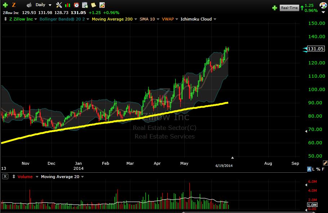Open the globe icon at top right
The height and width of the screenshot is (213, 328).
coord(323,5)
